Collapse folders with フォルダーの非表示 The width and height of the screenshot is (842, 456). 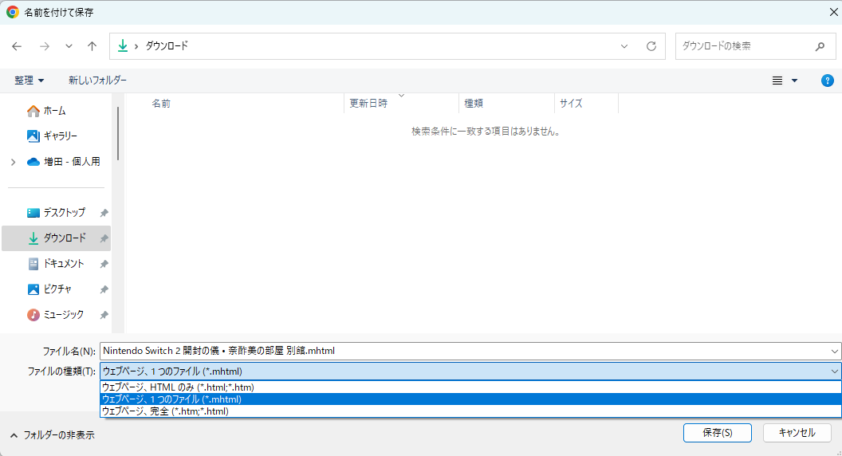pos(52,435)
